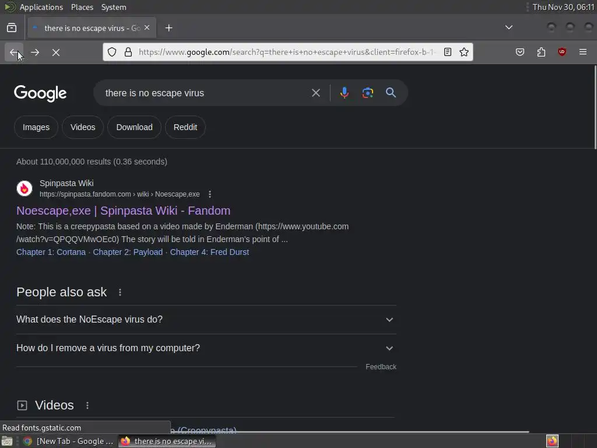Click the Google logo

click(40, 93)
